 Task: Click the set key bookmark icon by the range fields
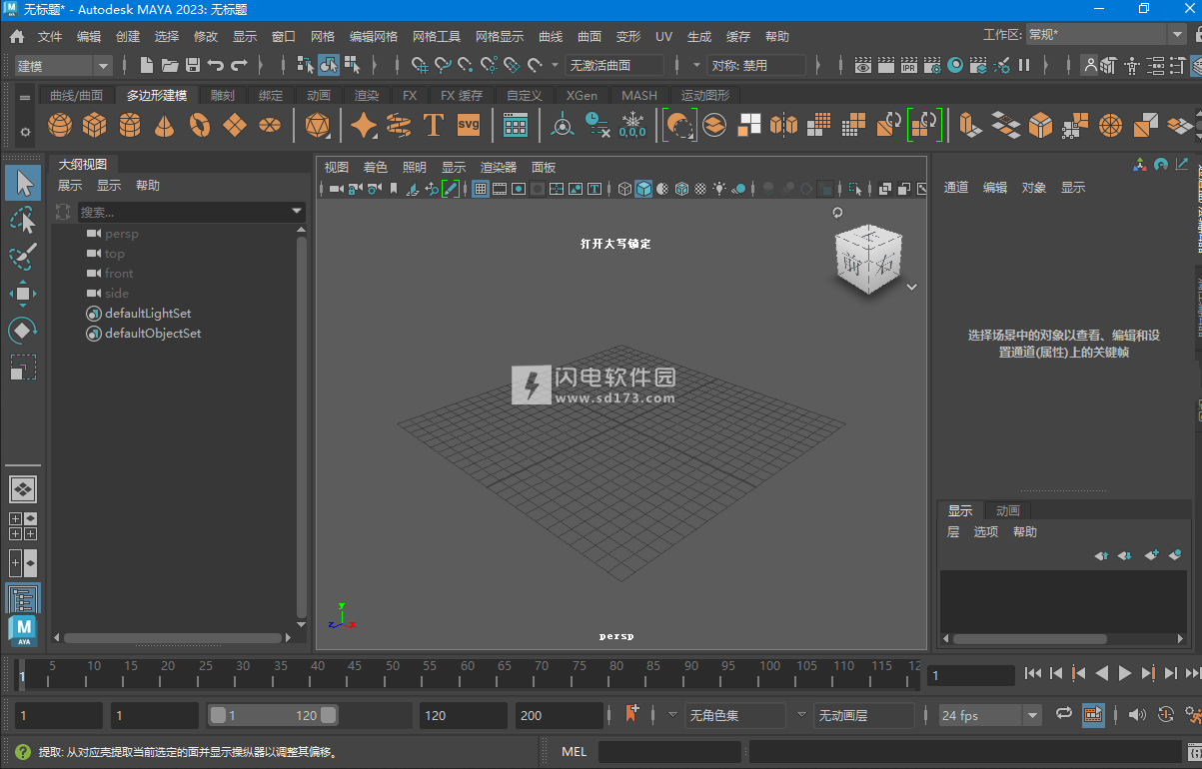click(632, 714)
